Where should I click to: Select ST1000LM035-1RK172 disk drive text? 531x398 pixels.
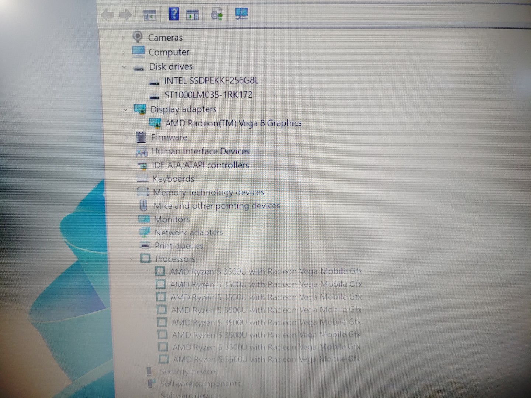(208, 95)
